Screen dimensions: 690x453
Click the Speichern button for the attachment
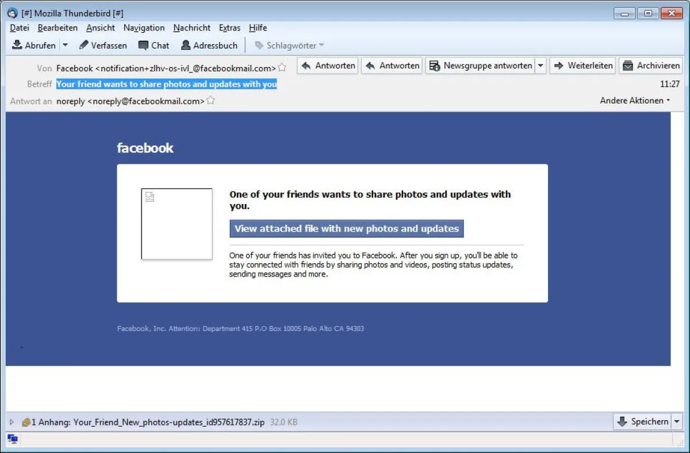(643, 421)
